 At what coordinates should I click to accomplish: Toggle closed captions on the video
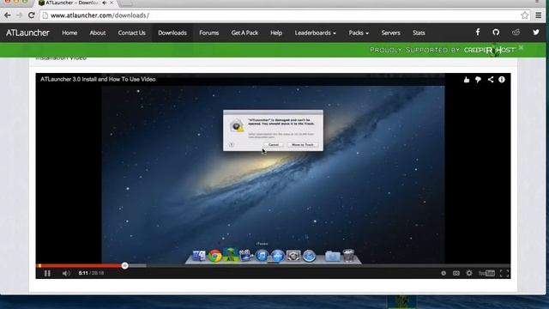coord(456,273)
